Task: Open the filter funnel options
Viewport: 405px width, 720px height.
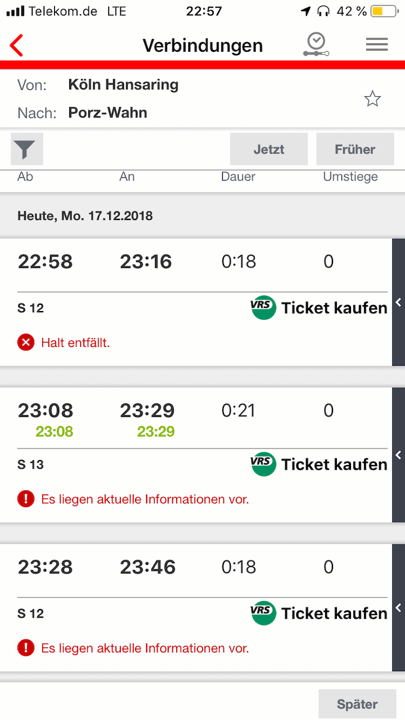Action: click(x=26, y=149)
